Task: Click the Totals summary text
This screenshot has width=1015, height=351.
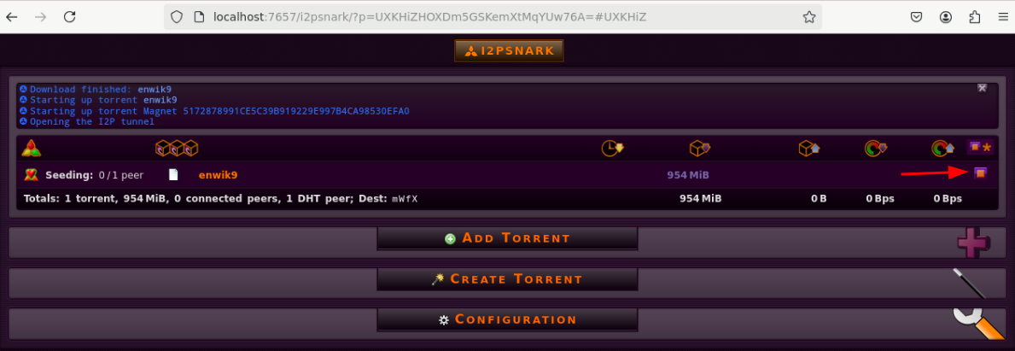Action: pyautogui.click(x=221, y=199)
